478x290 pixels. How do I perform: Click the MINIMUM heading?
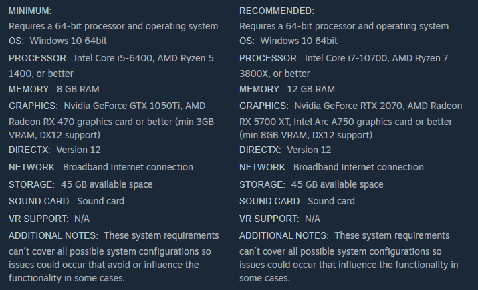pos(30,11)
